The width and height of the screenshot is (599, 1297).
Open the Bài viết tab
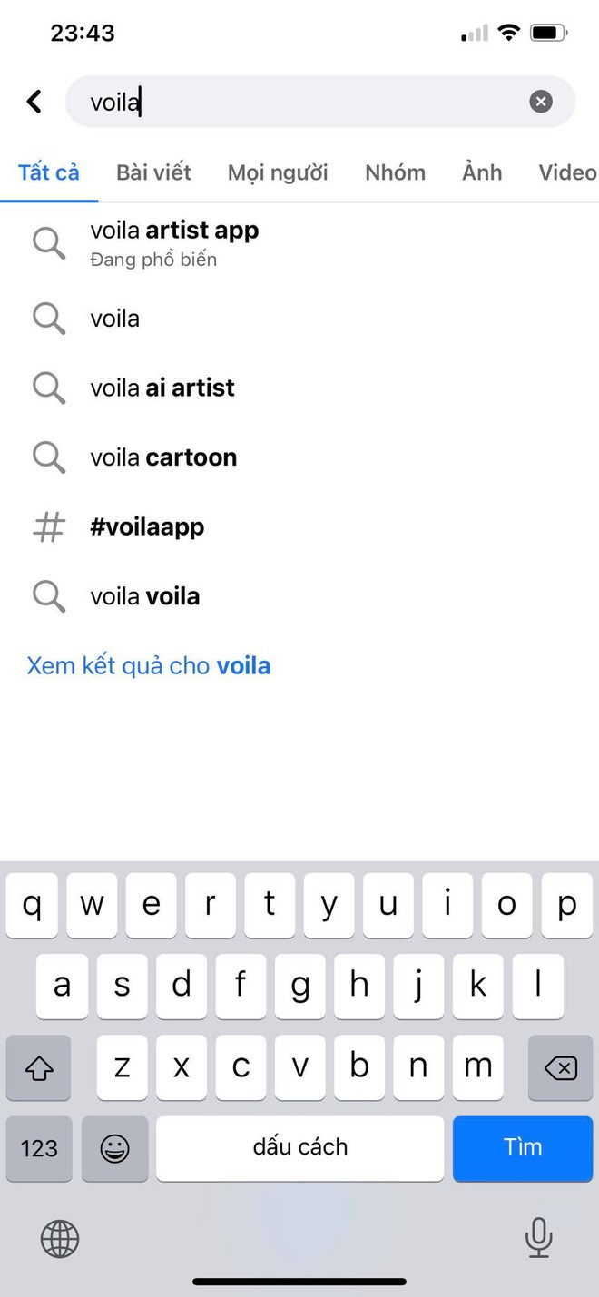[x=153, y=172]
